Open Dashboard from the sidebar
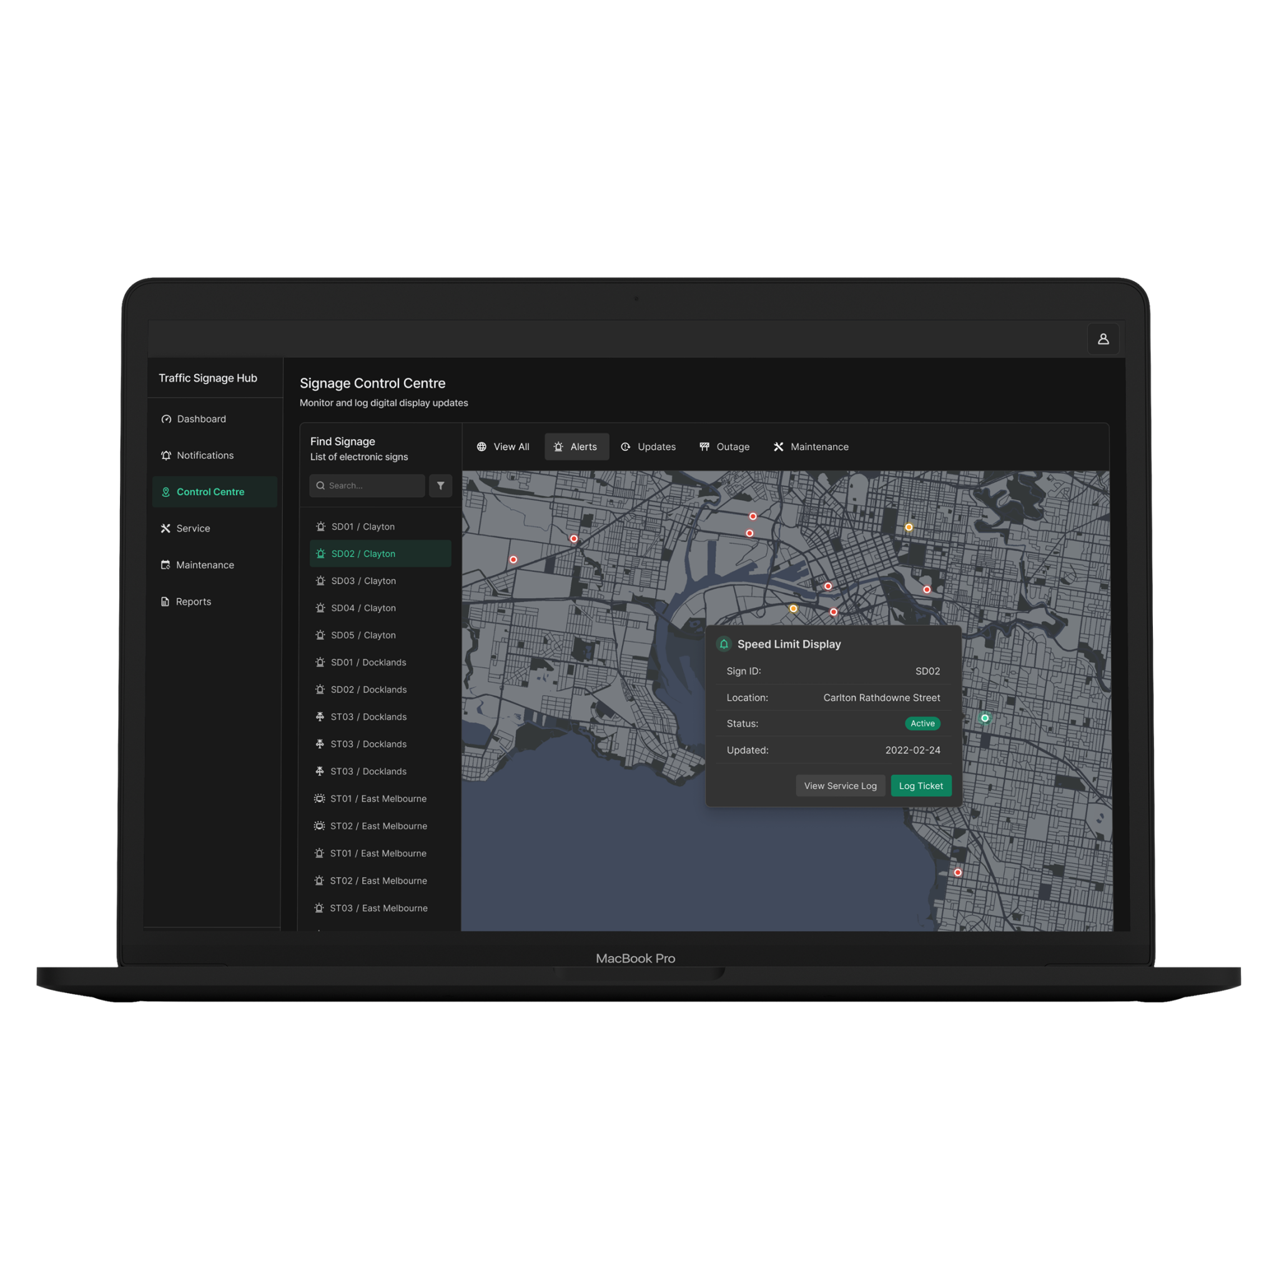 [201, 419]
